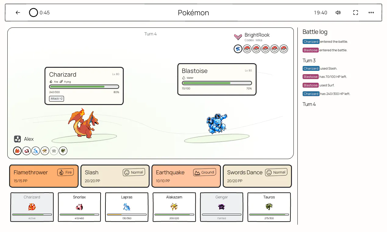
Task: Click the '0:45' timer text
Action: (44, 13)
